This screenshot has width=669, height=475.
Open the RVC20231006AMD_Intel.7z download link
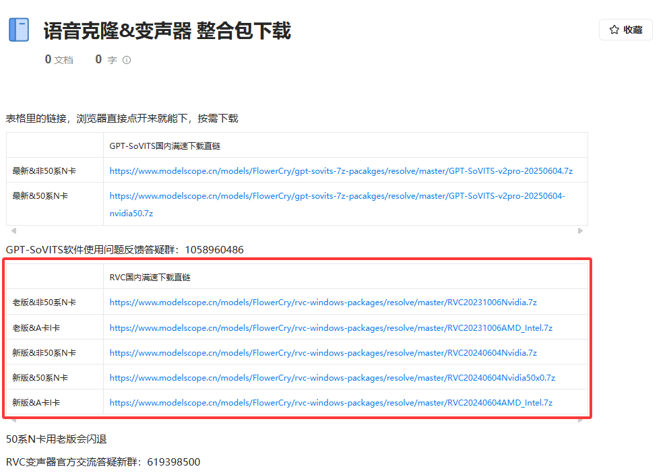point(331,328)
